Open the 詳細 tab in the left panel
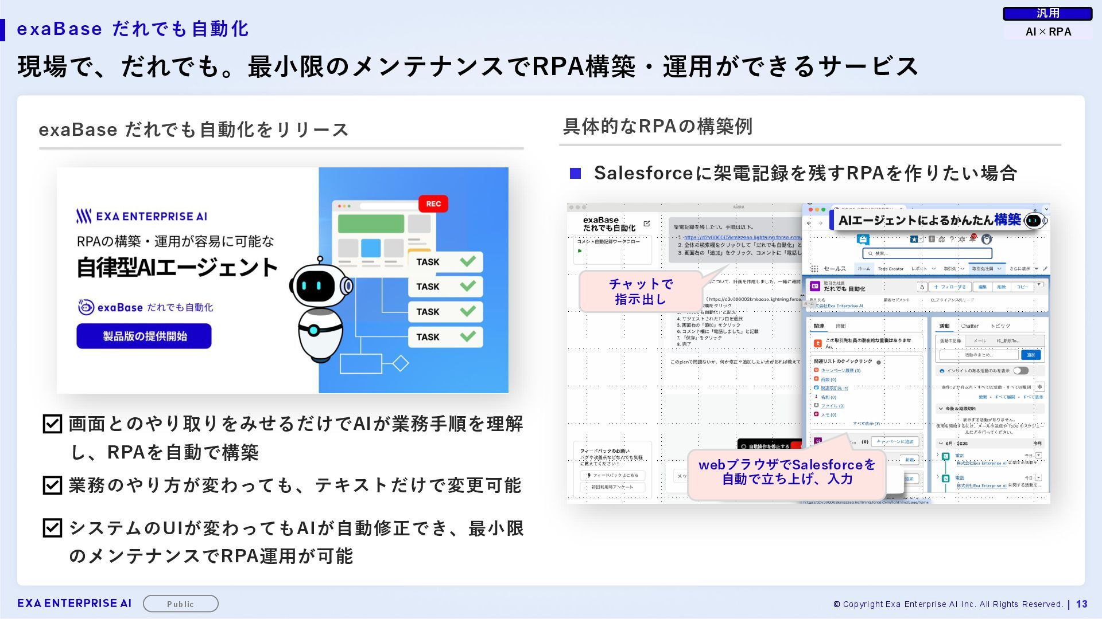Image resolution: width=1102 pixels, height=619 pixels. click(x=840, y=326)
